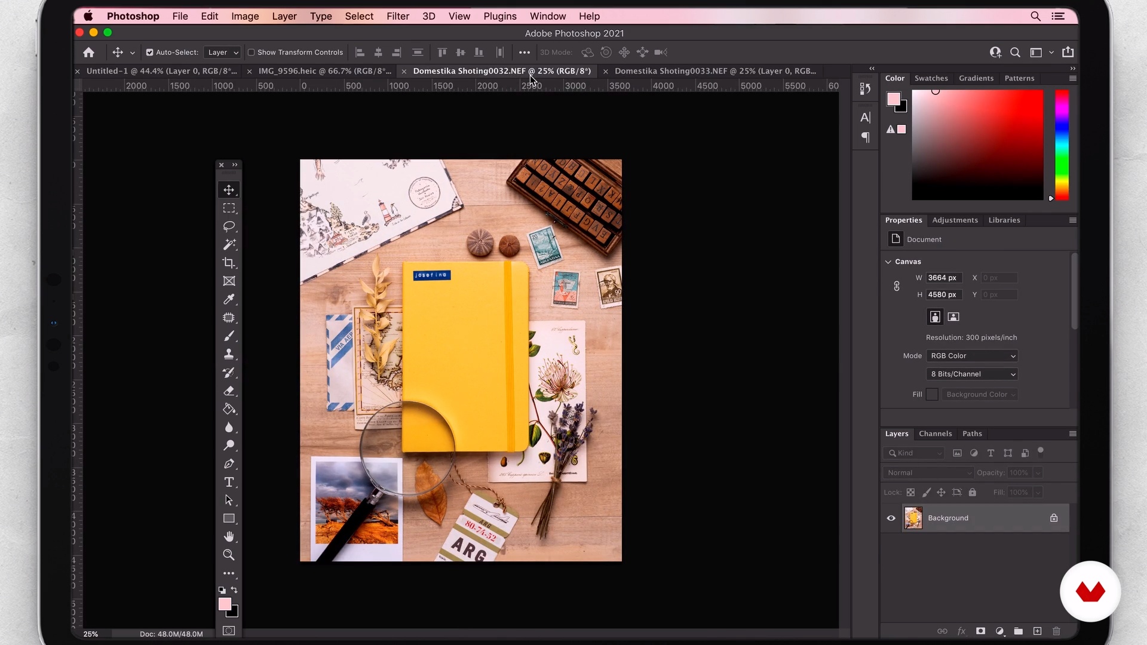Open the Background Color fill dropdown

pos(980,395)
